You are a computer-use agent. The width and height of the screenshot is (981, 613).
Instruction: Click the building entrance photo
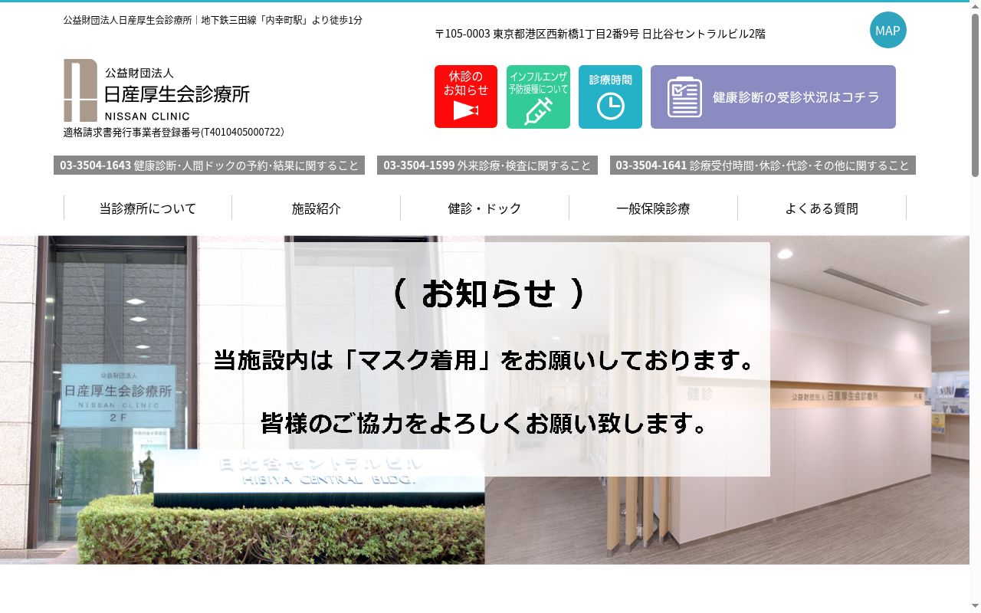[x=242, y=400]
